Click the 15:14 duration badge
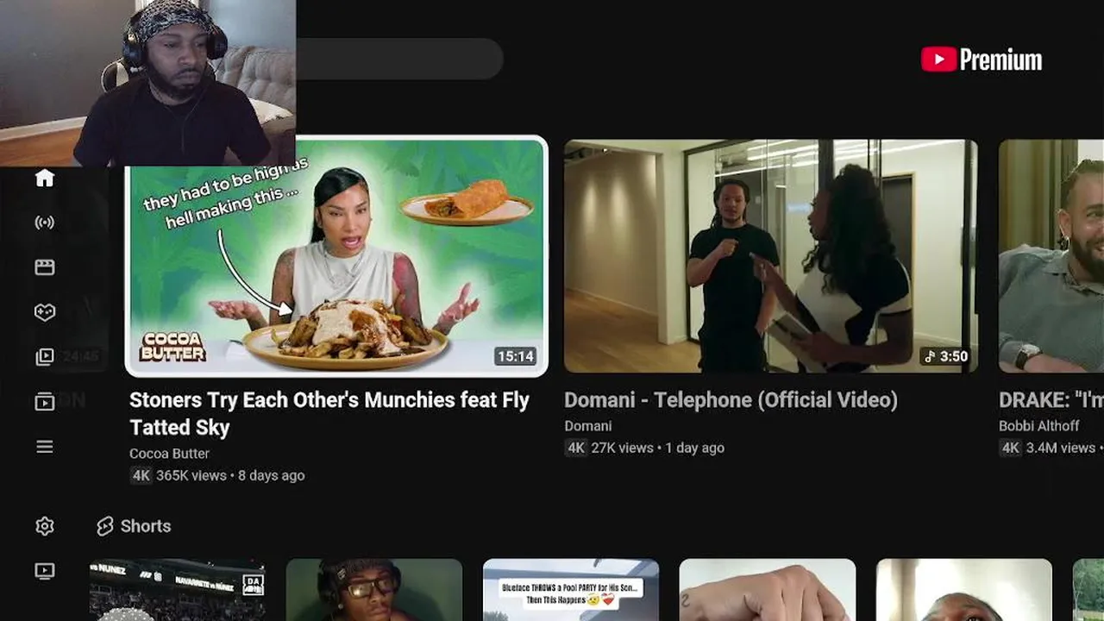 515,356
